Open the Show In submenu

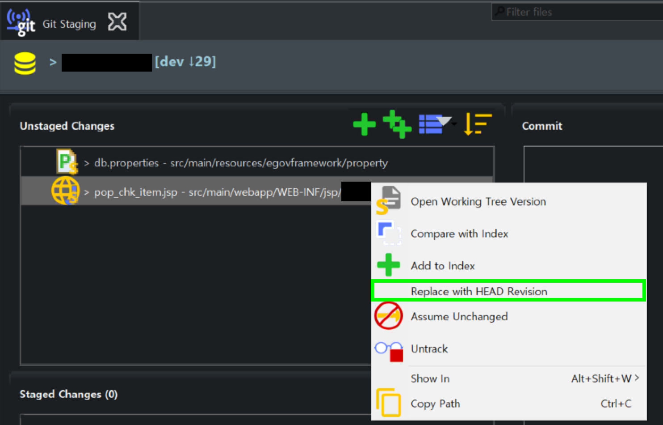tap(429, 378)
